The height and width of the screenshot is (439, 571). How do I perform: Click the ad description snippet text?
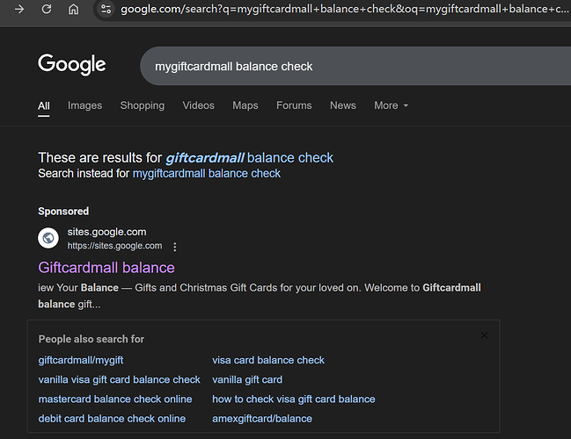[260, 296]
